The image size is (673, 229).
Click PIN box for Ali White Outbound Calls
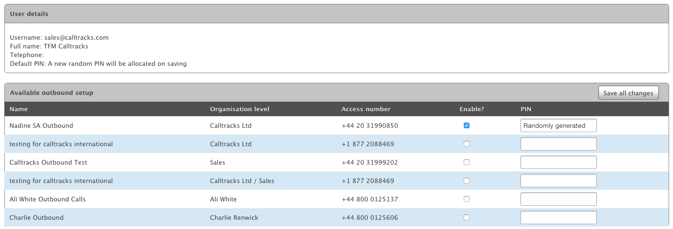[x=559, y=199]
